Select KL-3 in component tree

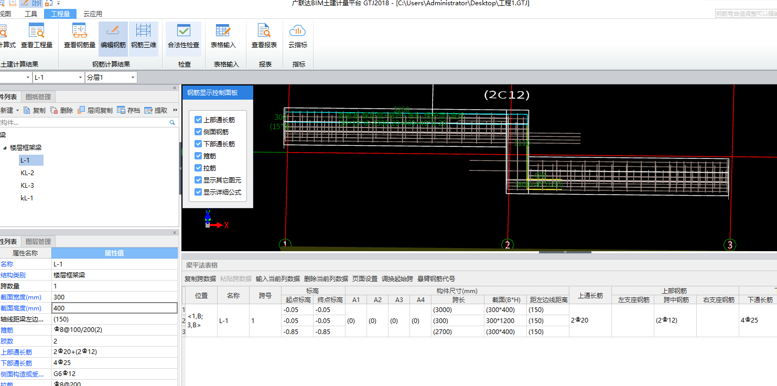[27, 186]
